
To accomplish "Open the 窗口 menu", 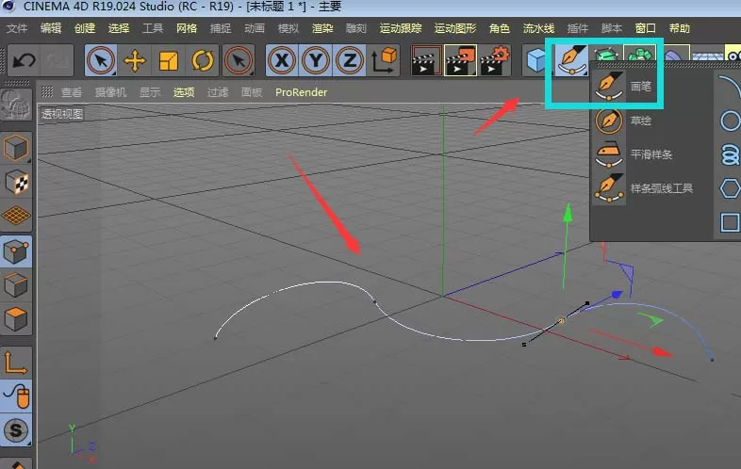I will click(646, 28).
